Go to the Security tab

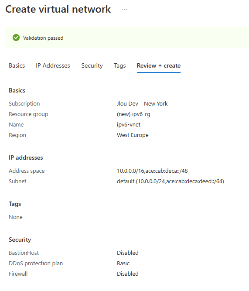click(92, 66)
